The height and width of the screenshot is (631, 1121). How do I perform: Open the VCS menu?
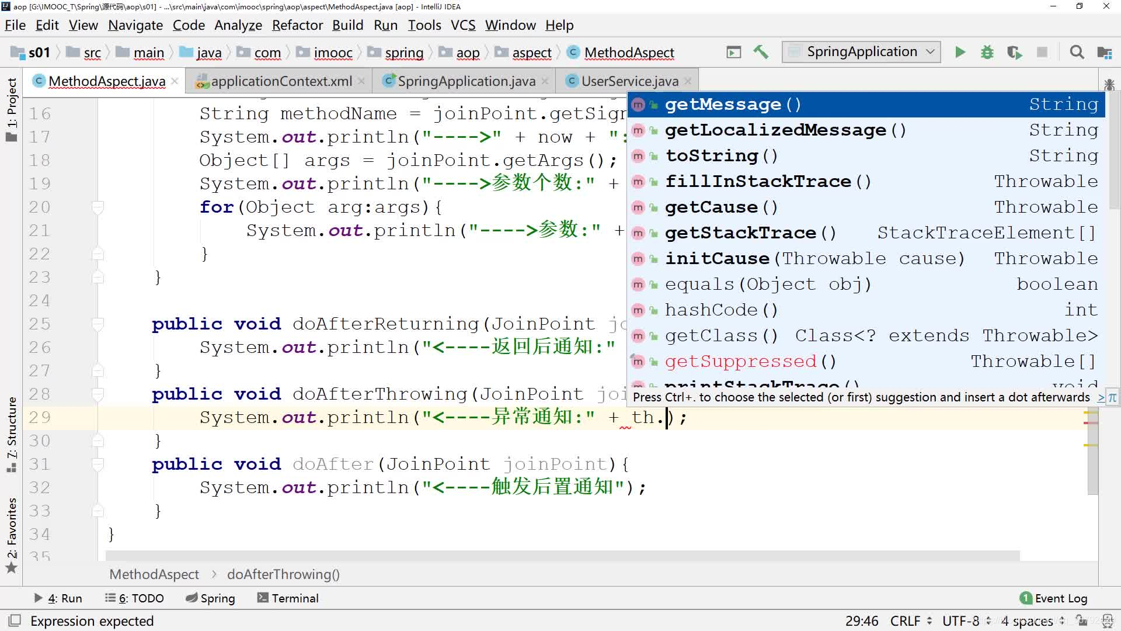[463, 26]
